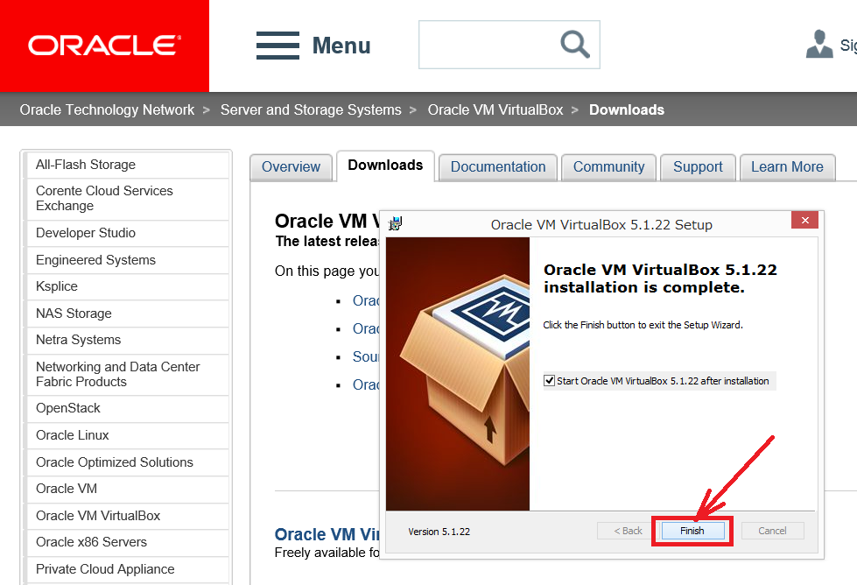Screen dimensions: 857x585
Task: Open the Documentation tab
Action: point(498,166)
